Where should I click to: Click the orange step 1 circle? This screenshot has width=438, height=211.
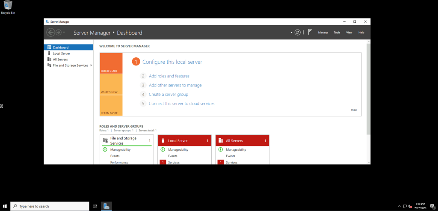pos(136,62)
